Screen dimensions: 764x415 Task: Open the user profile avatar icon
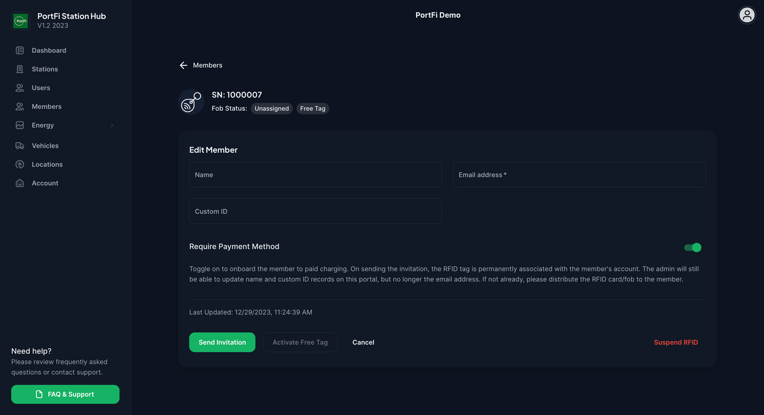[747, 15]
